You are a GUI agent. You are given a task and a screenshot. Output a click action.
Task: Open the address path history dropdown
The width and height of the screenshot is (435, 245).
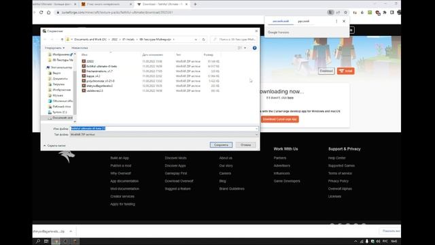(196, 39)
